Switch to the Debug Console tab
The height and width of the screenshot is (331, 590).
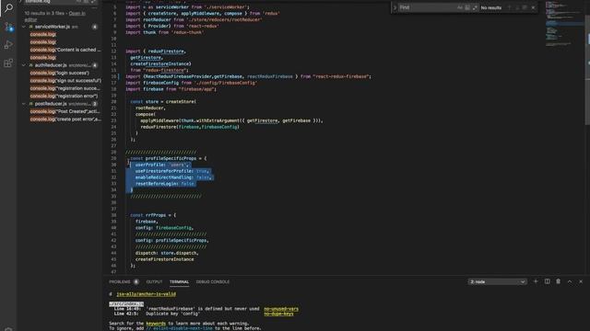213,282
